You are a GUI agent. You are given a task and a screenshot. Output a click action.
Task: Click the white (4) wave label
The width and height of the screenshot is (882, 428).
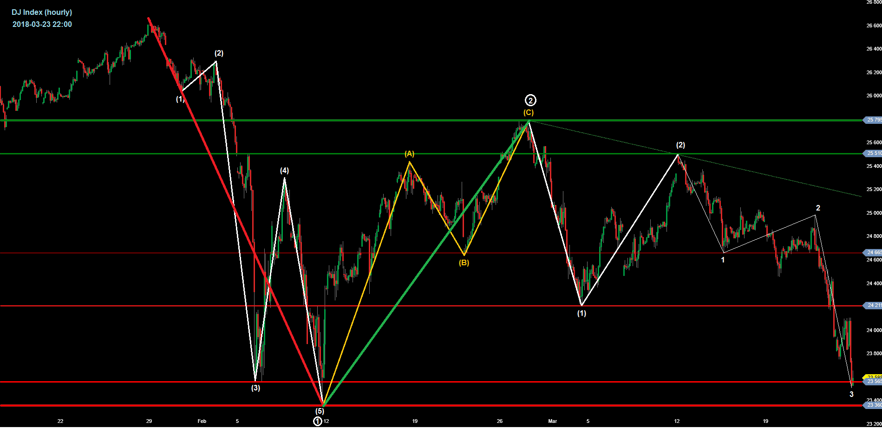[284, 171]
